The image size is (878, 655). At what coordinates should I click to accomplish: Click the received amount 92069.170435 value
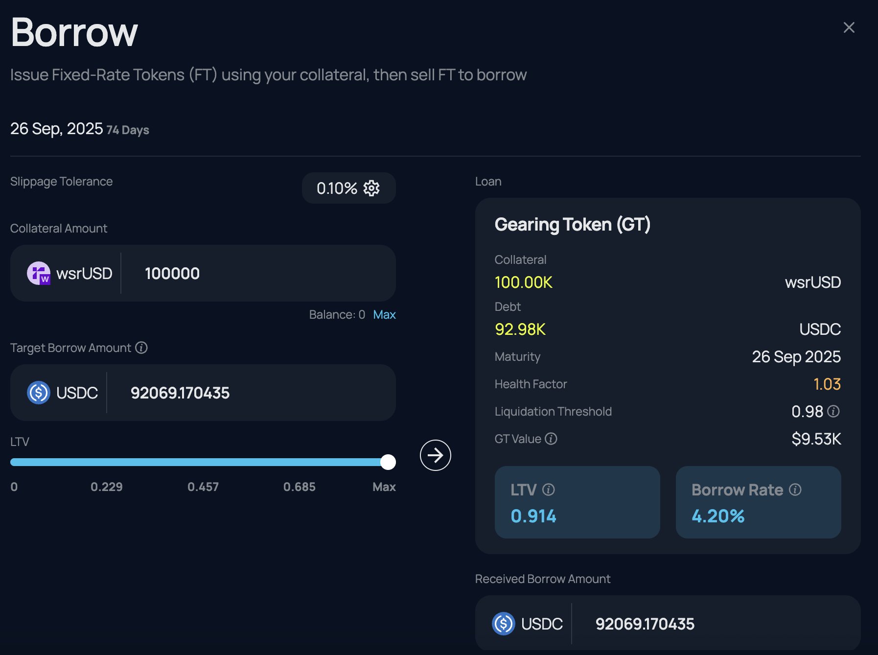[x=645, y=624]
